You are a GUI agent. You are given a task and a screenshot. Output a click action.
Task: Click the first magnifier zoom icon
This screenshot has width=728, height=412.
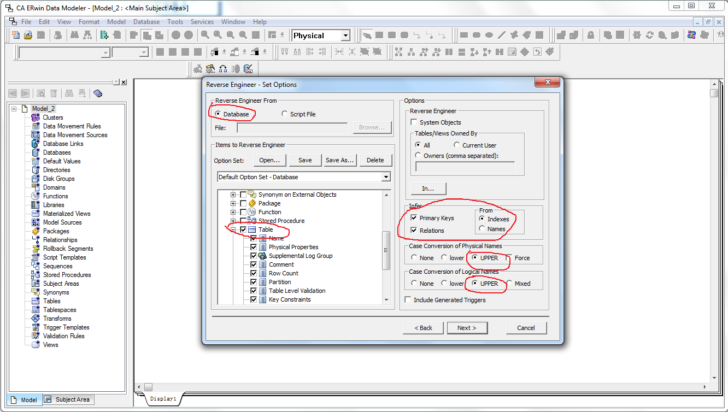205,36
